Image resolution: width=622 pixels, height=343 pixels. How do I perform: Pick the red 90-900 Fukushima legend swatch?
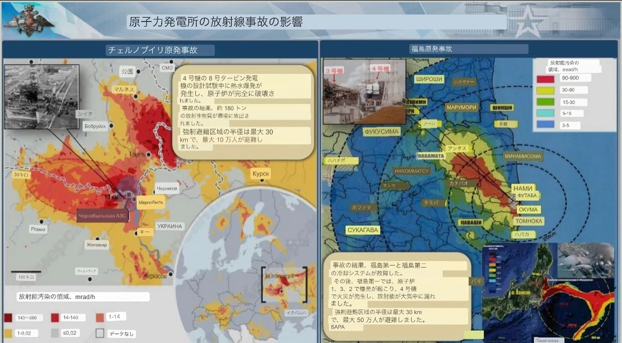[545, 79]
